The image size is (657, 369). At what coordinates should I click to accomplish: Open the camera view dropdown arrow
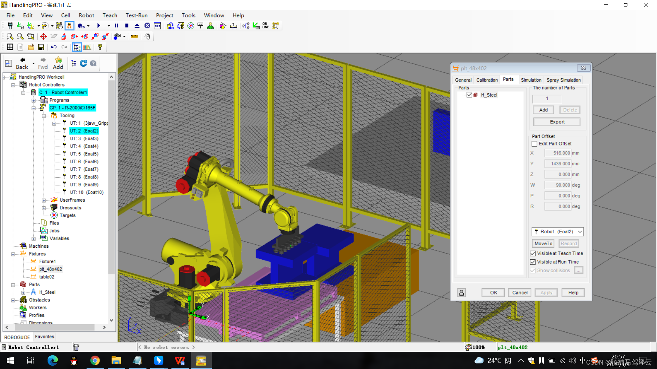click(124, 36)
